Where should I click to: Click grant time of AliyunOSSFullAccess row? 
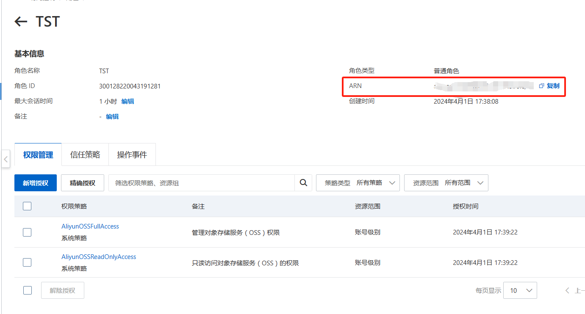click(485, 232)
